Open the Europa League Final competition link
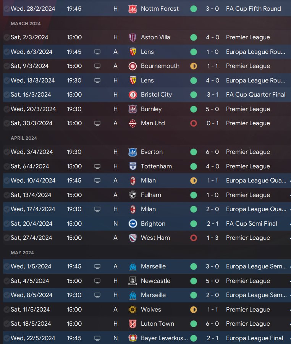The height and width of the screenshot is (344, 291). (254, 338)
